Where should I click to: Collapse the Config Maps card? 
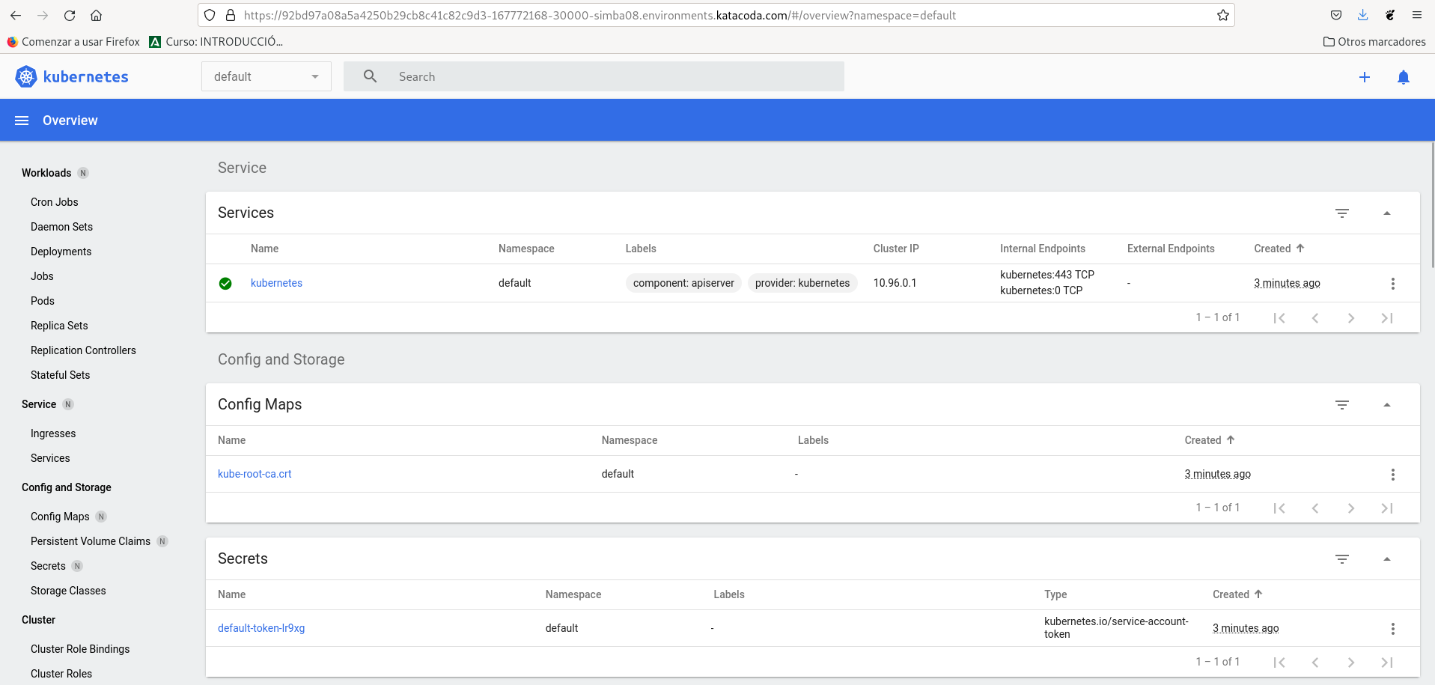1387,405
